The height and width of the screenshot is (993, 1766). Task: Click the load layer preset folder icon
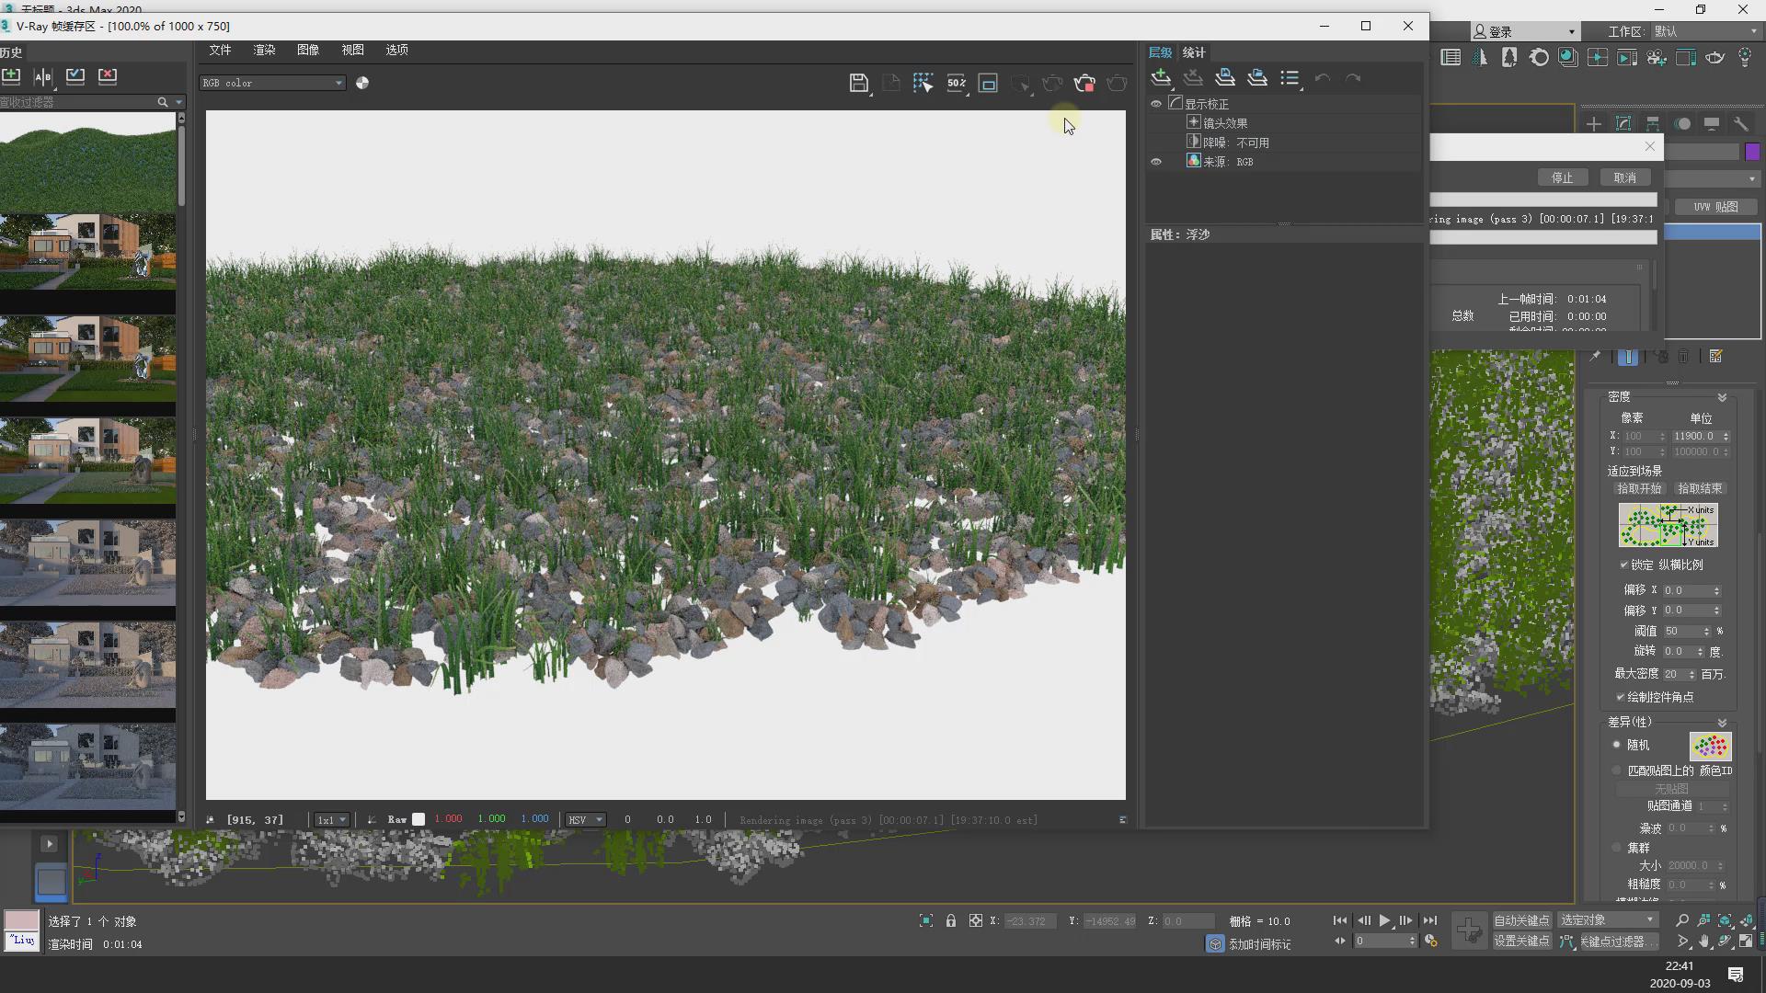pyautogui.click(x=1257, y=78)
